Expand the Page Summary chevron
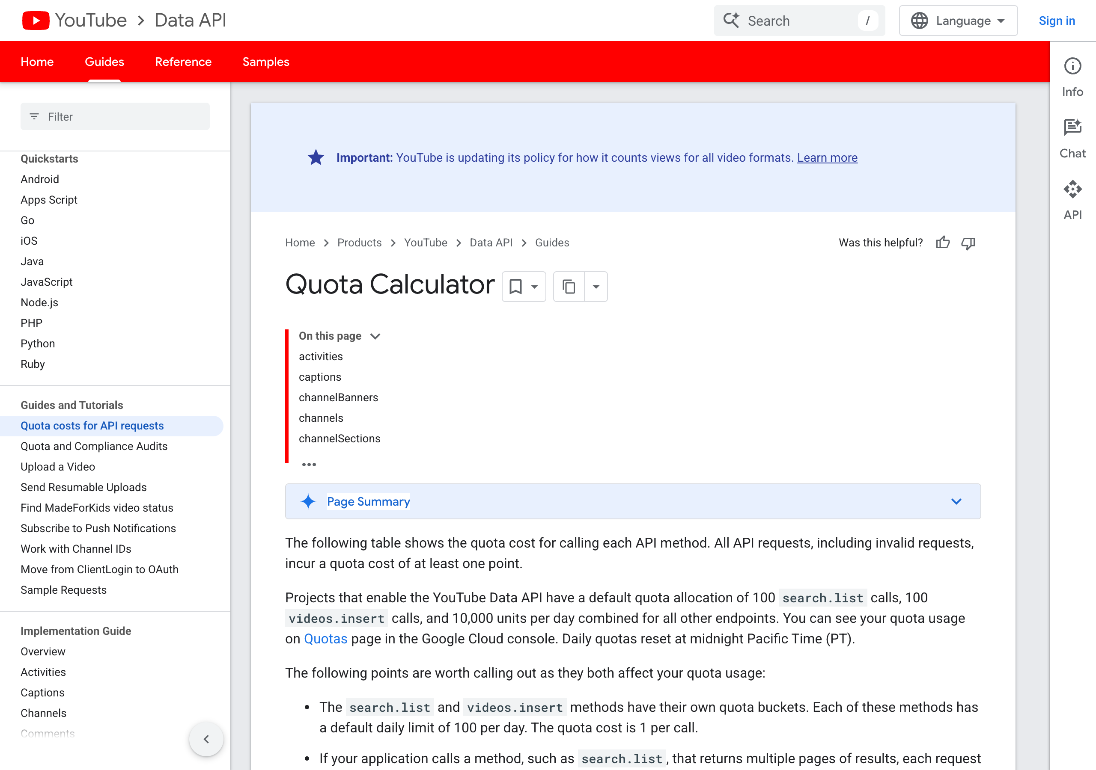The image size is (1096, 770). 956,501
